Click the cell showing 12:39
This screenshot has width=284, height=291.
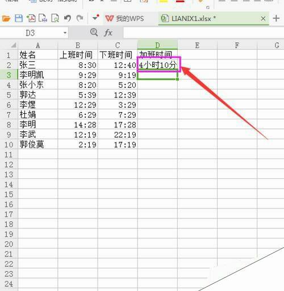(x=118, y=95)
